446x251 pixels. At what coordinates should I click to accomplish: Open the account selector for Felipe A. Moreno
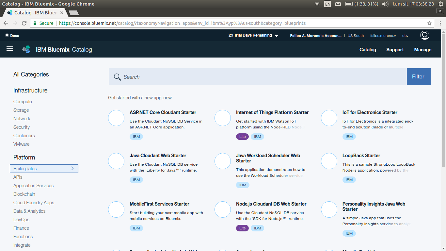click(316, 36)
